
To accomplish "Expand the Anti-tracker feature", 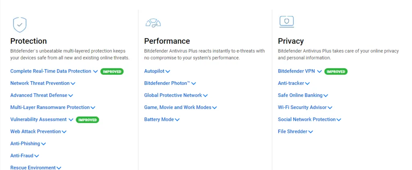I will click(294, 83).
